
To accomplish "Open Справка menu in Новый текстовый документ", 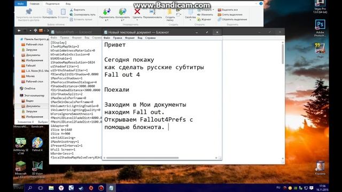I will click(150, 38).
